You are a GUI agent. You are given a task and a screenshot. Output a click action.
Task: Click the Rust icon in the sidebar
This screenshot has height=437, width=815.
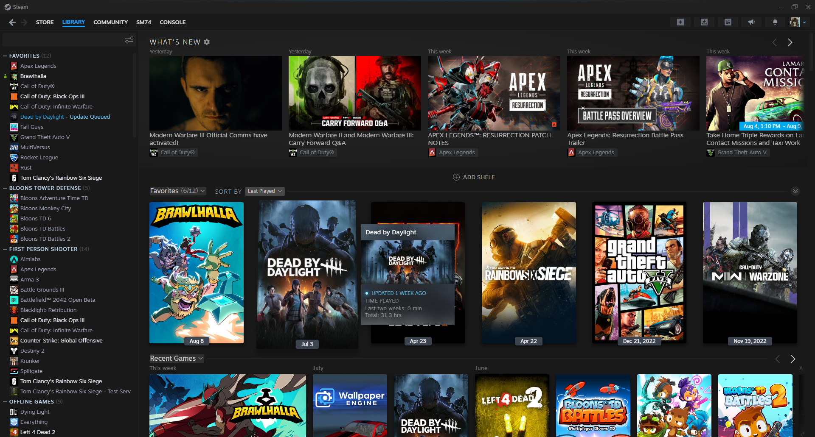pyautogui.click(x=14, y=167)
